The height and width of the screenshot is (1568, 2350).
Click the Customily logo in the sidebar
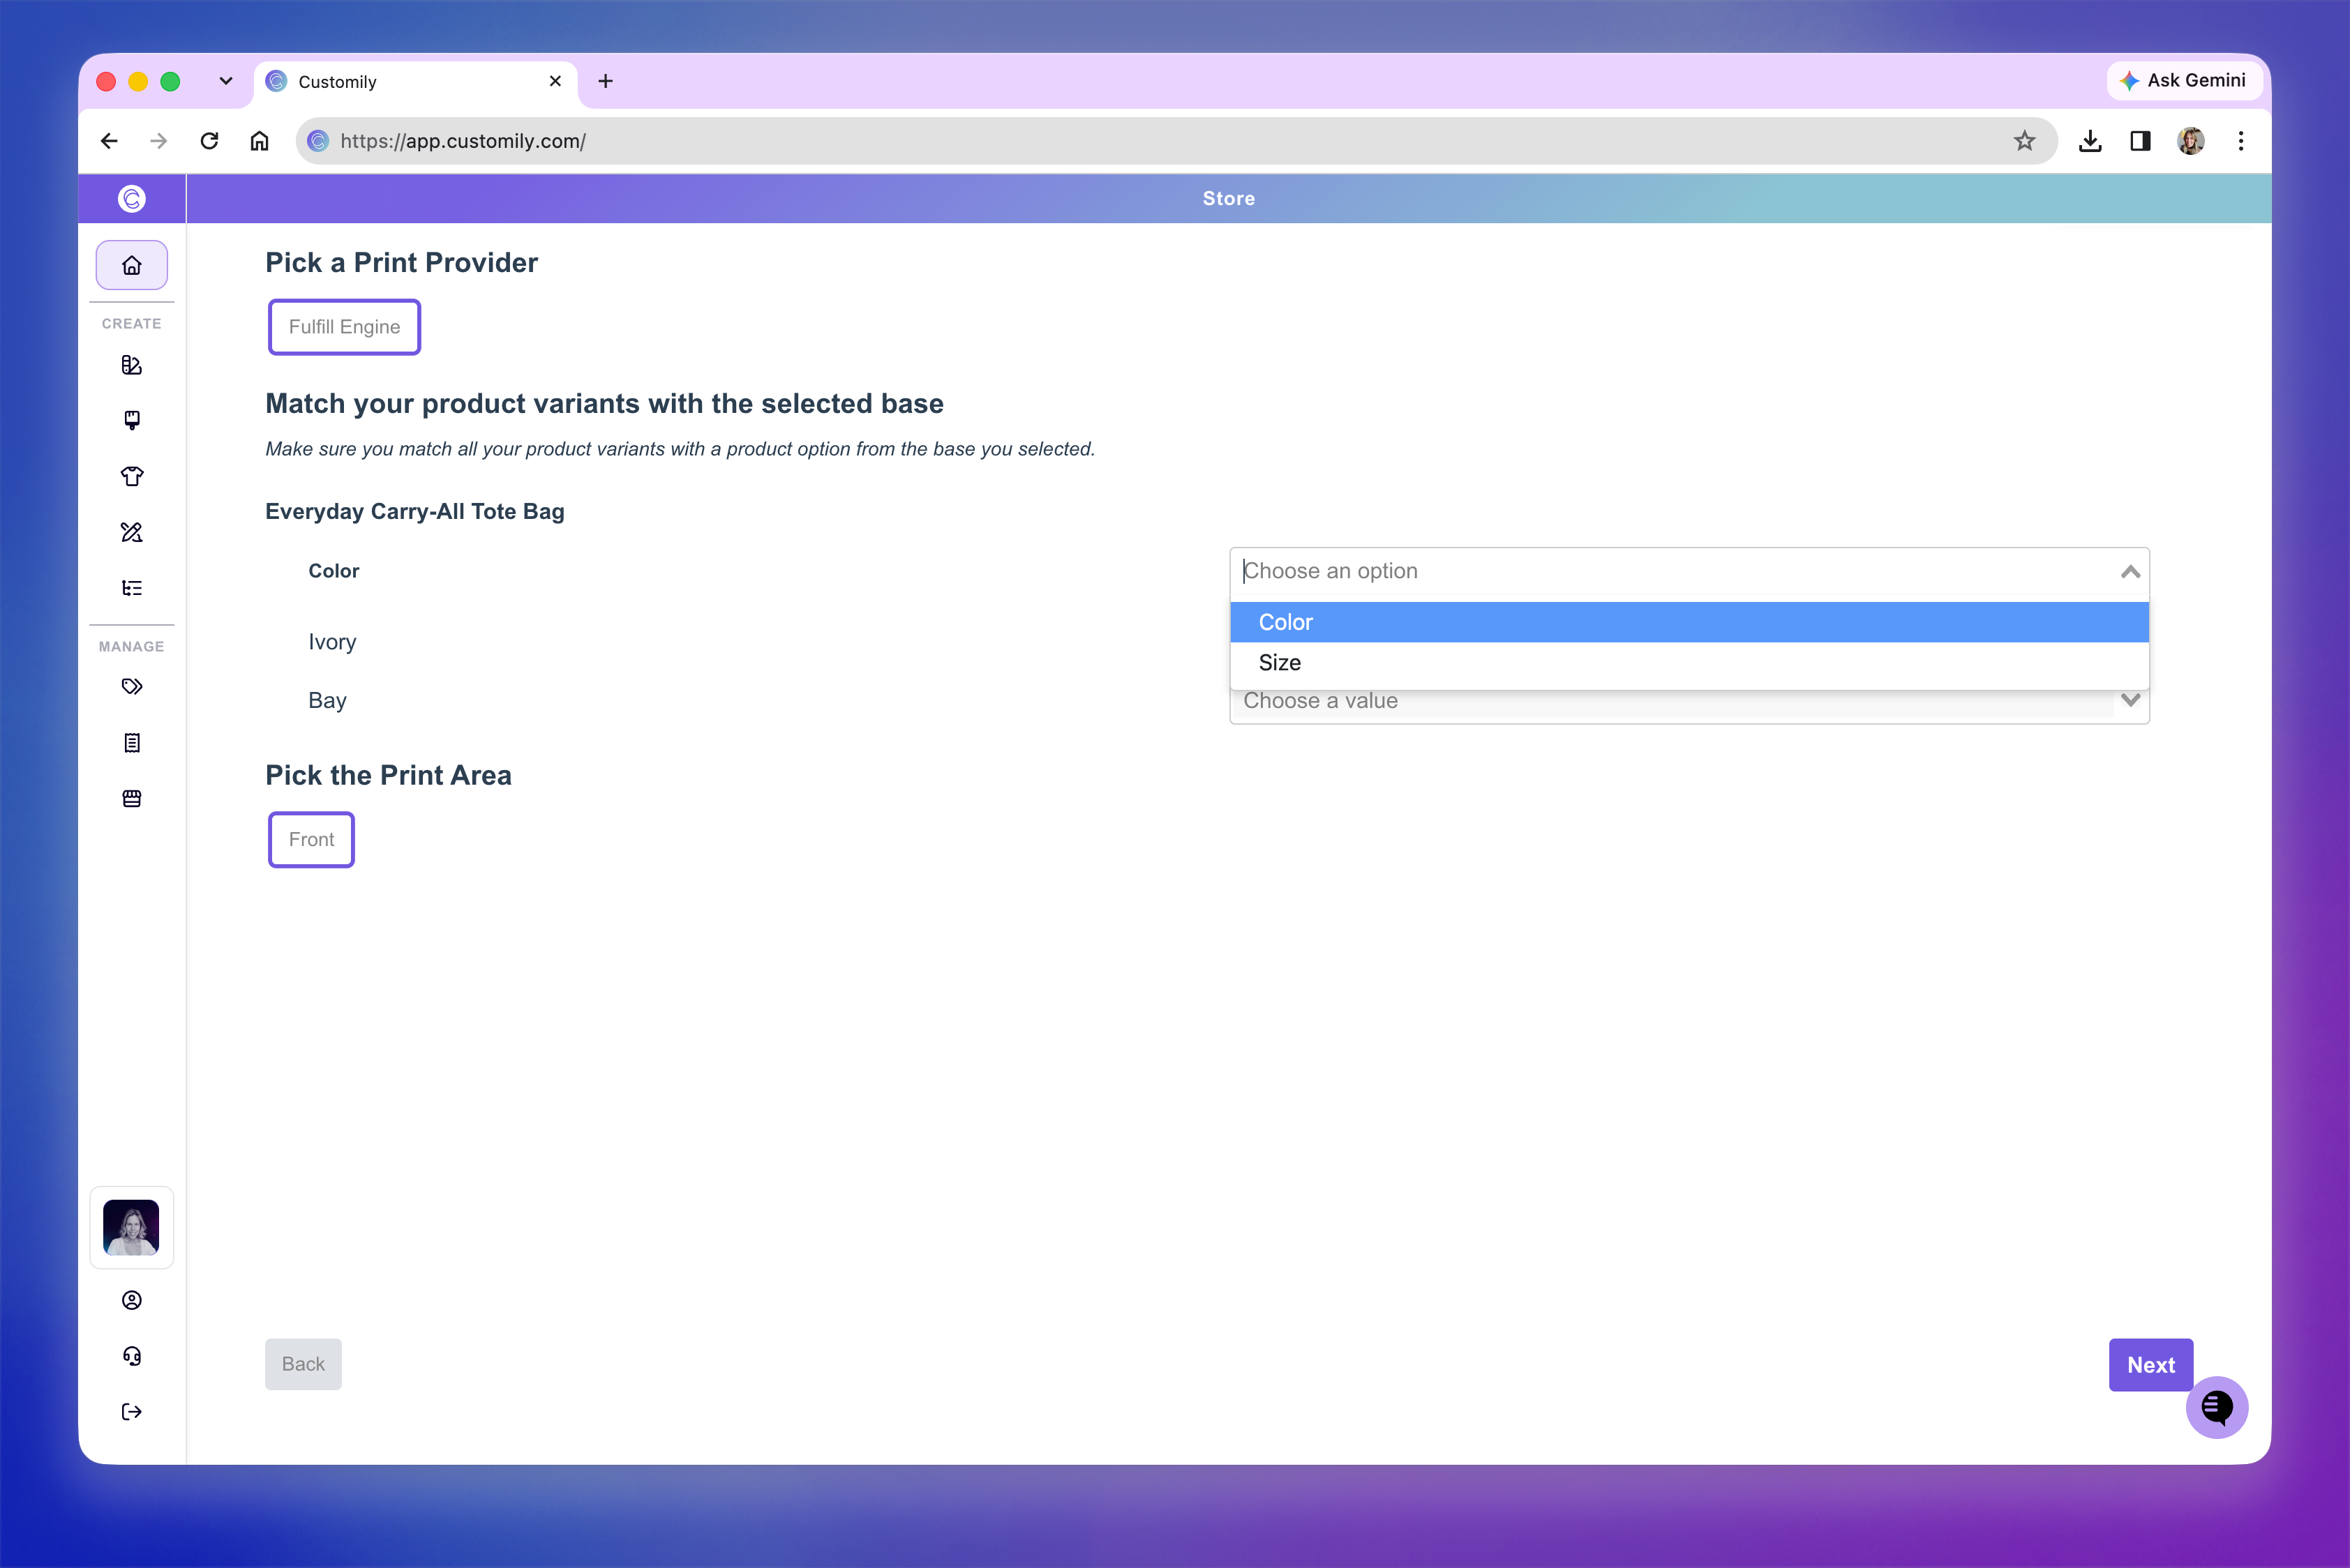point(131,199)
